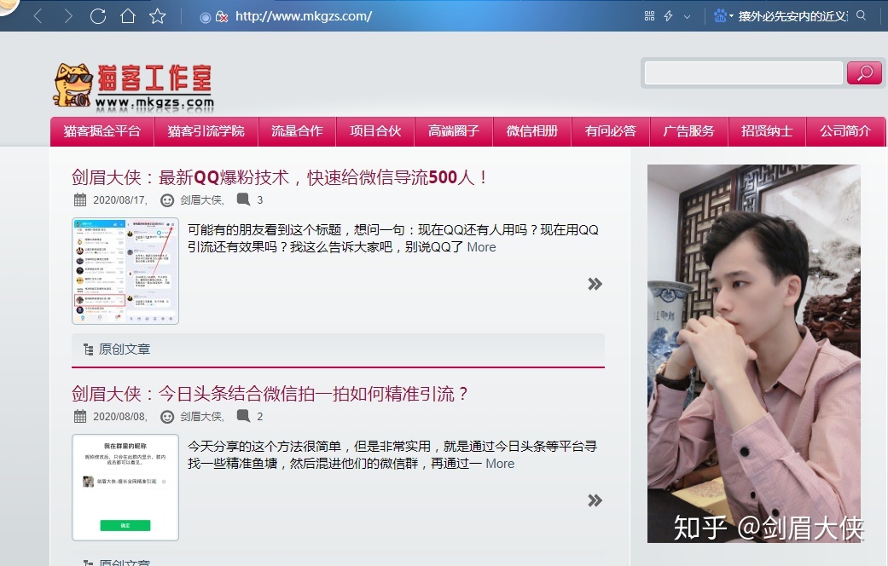This screenshot has width=888, height=566.
Task: Expand the address bar dropdown chevron
Action: tap(687, 16)
